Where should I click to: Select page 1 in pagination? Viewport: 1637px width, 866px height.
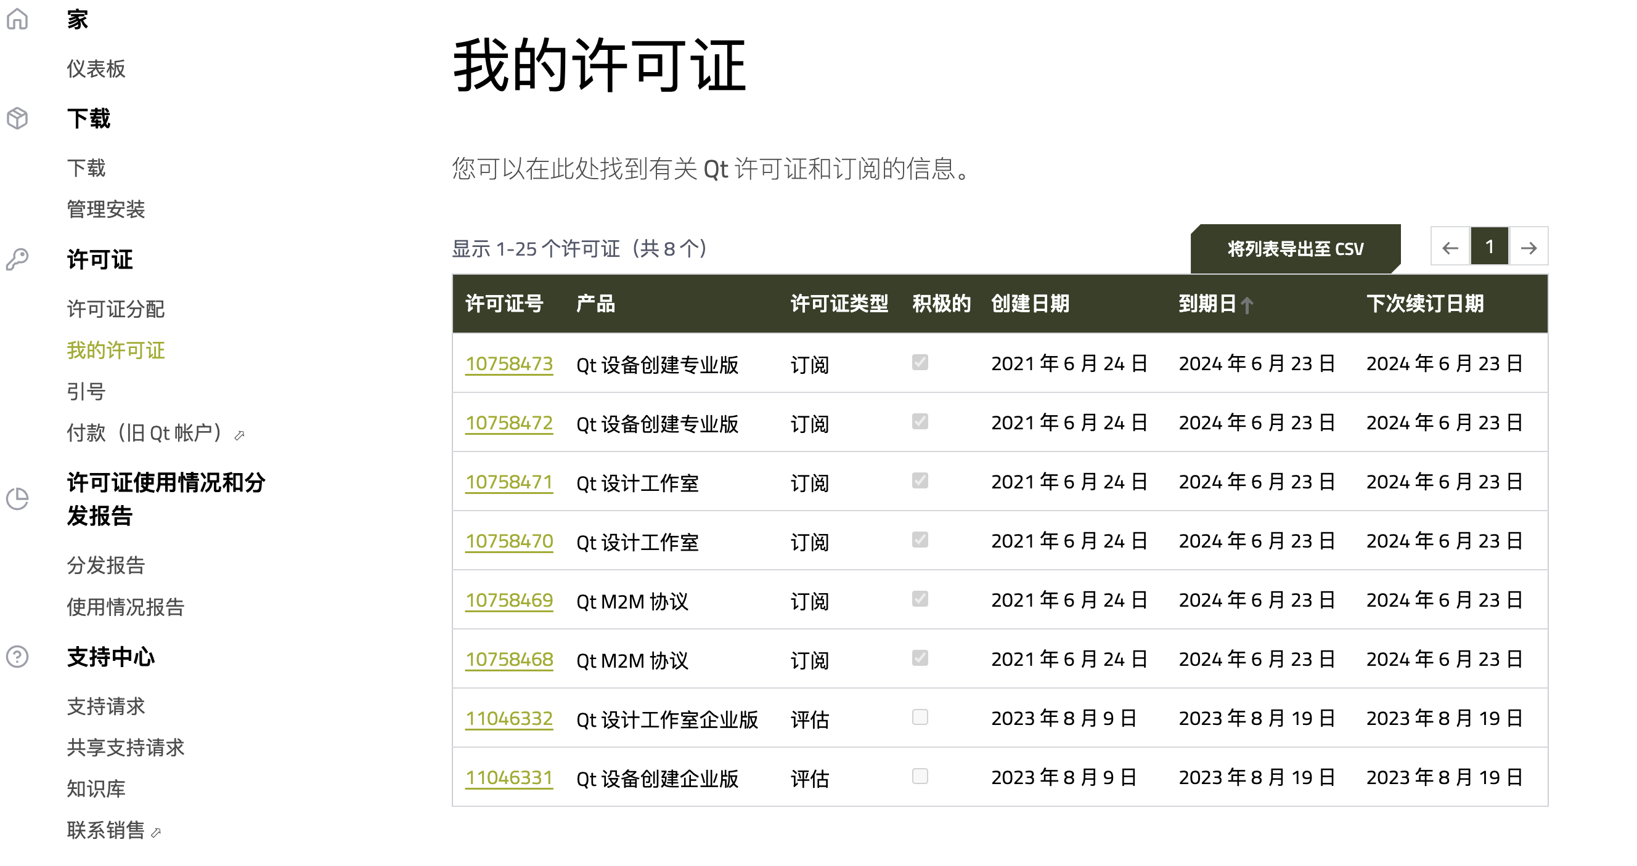point(1489,246)
